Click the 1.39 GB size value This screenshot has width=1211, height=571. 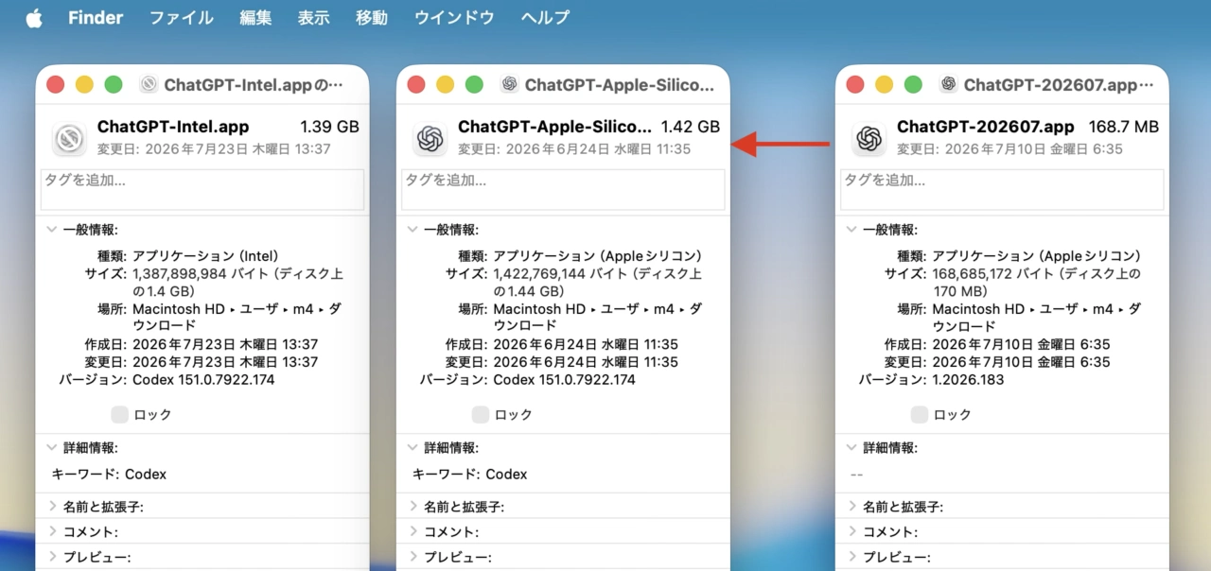329,127
